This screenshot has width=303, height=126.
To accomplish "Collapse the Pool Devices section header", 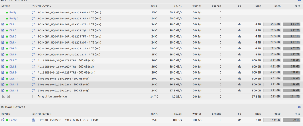I will [x=13, y=107].
